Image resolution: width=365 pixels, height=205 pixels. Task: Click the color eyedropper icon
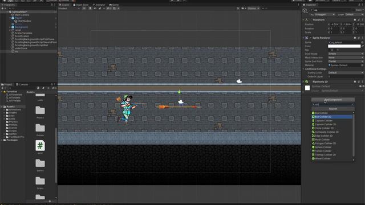[363, 46]
